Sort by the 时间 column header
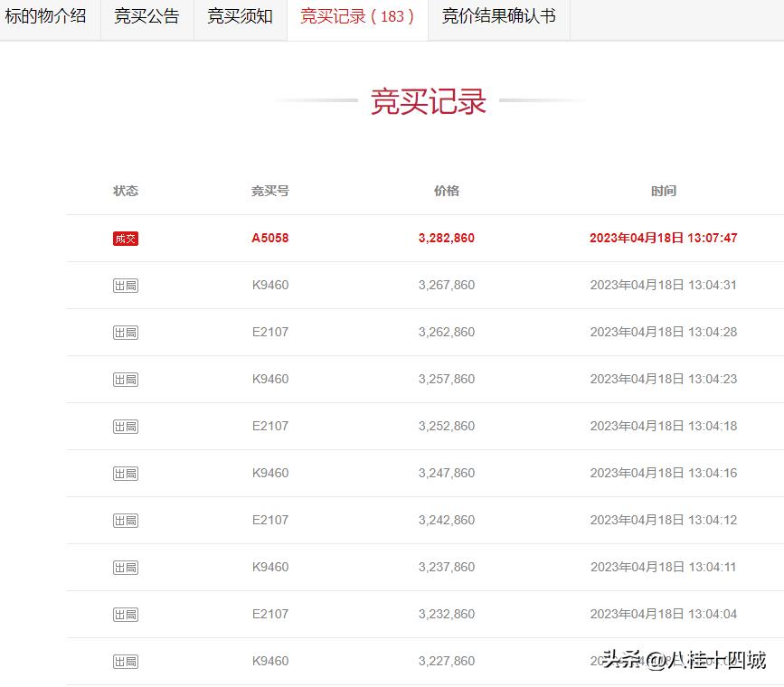 coord(665,191)
